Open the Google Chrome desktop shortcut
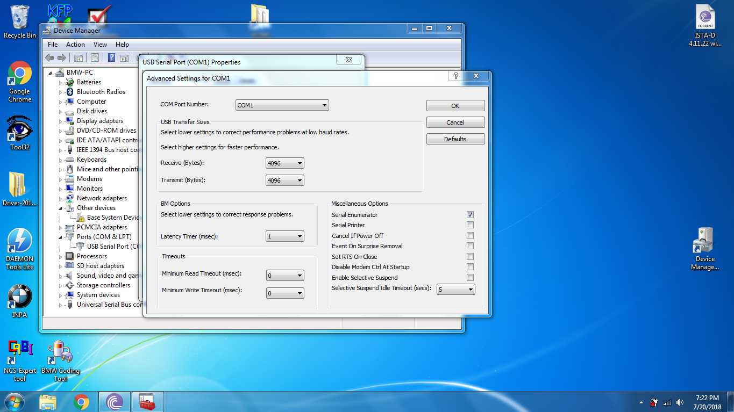Screen dimensions: 734x412 pyautogui.click(x=20, y=82)
